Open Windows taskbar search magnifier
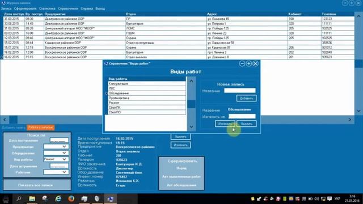 (19, 199)
